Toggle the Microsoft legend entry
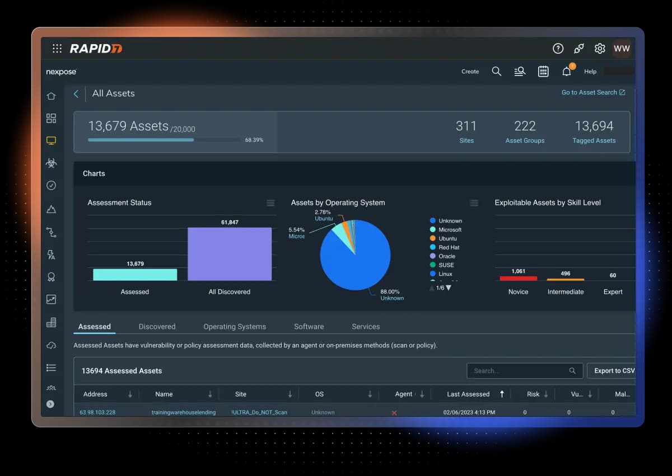 [x=446, y=230]
